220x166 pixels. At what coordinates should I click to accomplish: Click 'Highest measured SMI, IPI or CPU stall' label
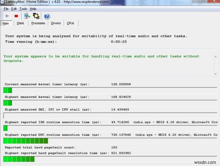pos(48,109)
